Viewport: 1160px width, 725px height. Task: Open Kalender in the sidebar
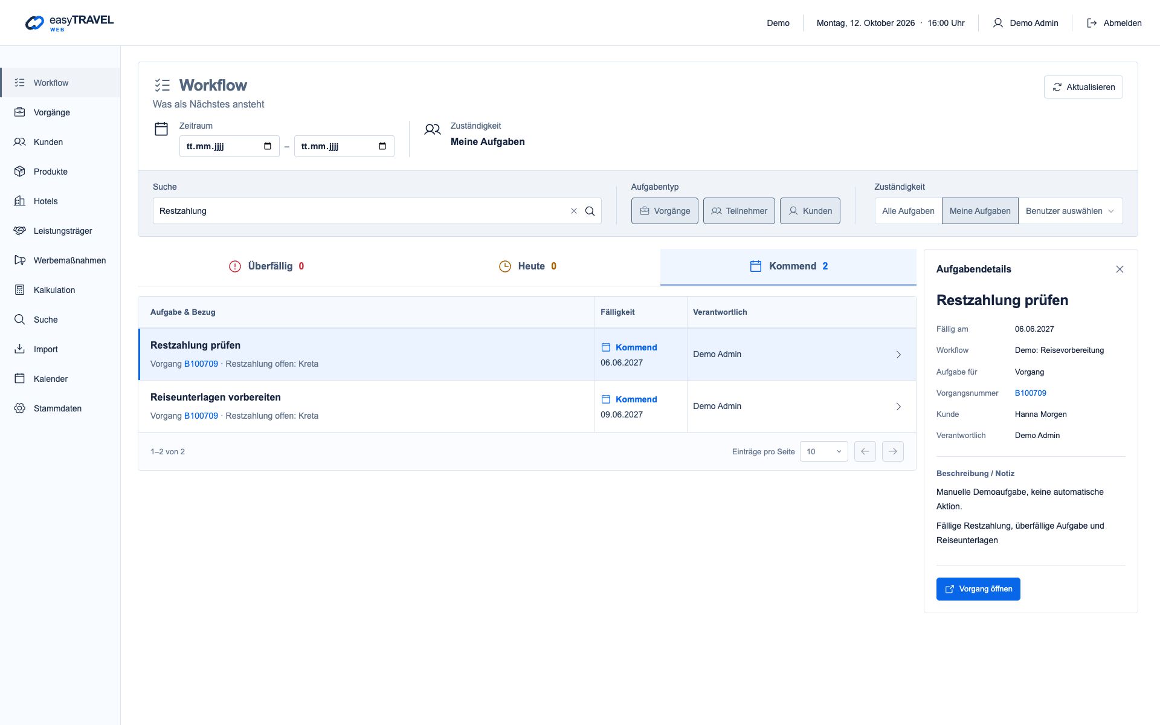point(60,379)
